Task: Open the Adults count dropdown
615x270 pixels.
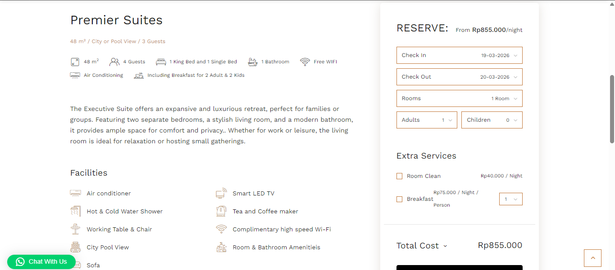Action: click(x=426, y=120)
